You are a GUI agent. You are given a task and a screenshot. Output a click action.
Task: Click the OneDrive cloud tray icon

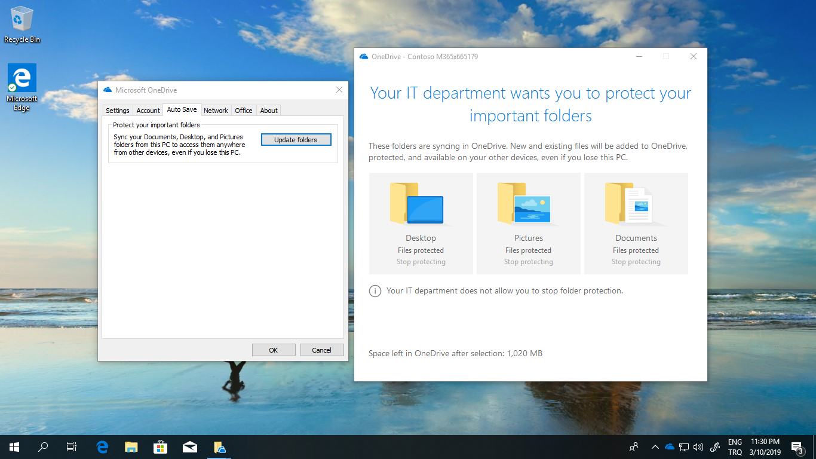(670, 447)
